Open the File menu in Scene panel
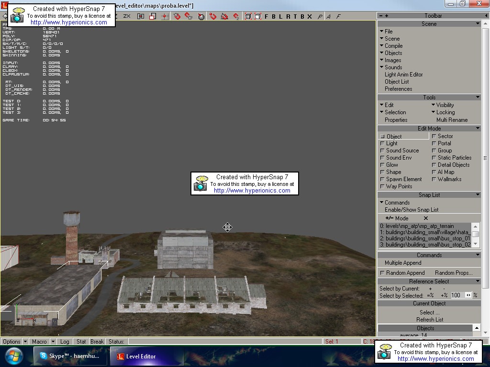490x367 pixels. pyautogui.click(x=386, y=32)
